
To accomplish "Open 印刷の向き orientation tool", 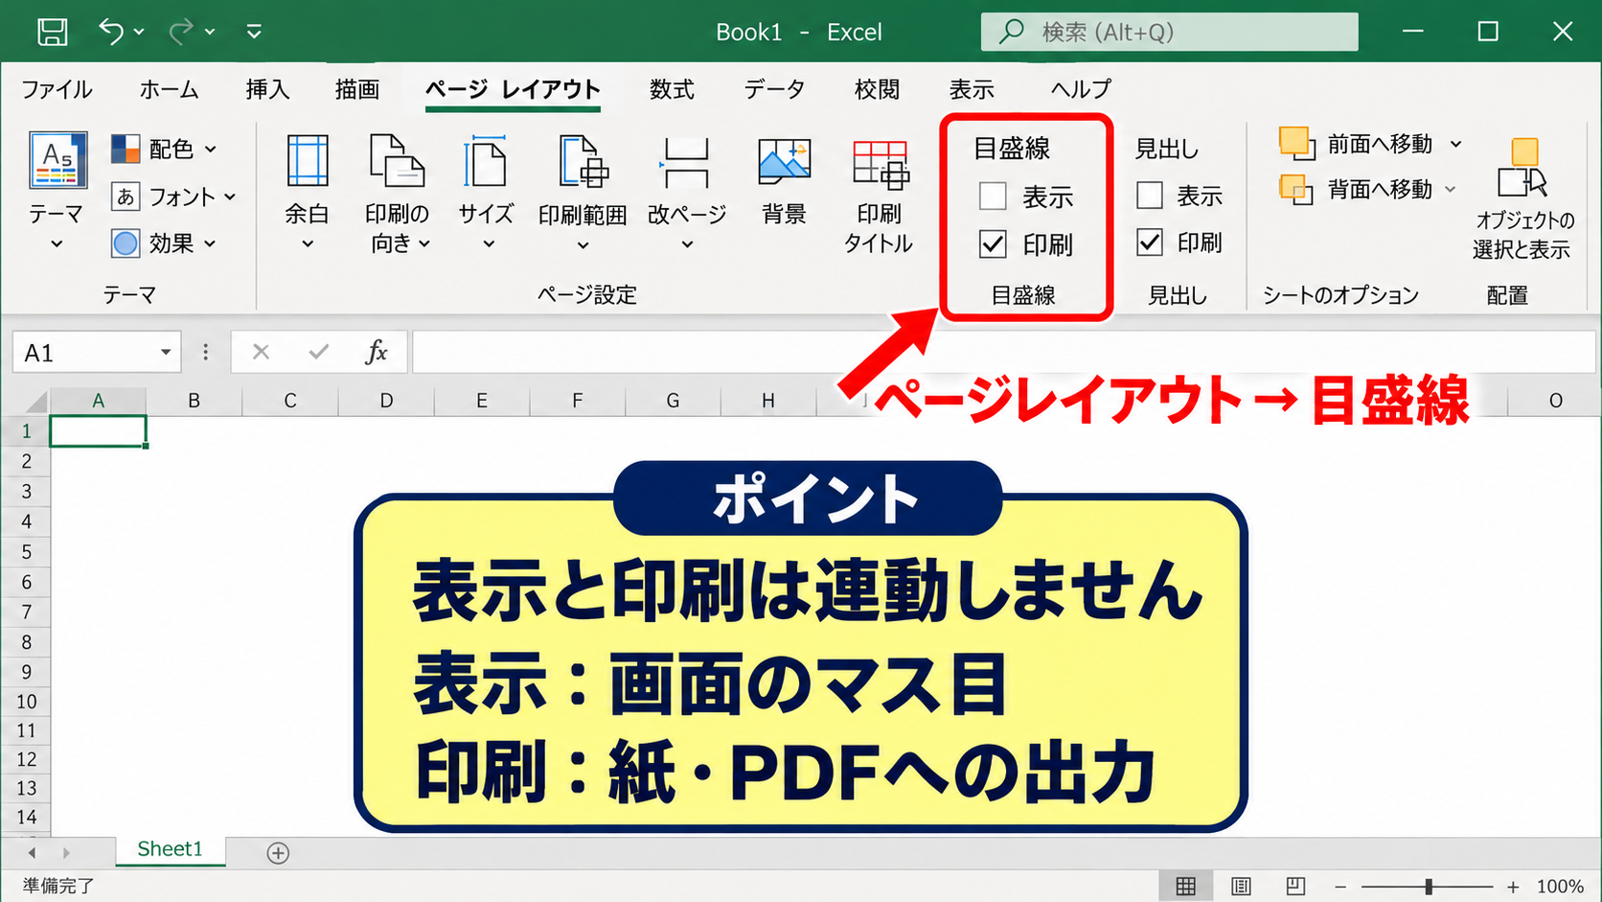I will pos(398,192).
